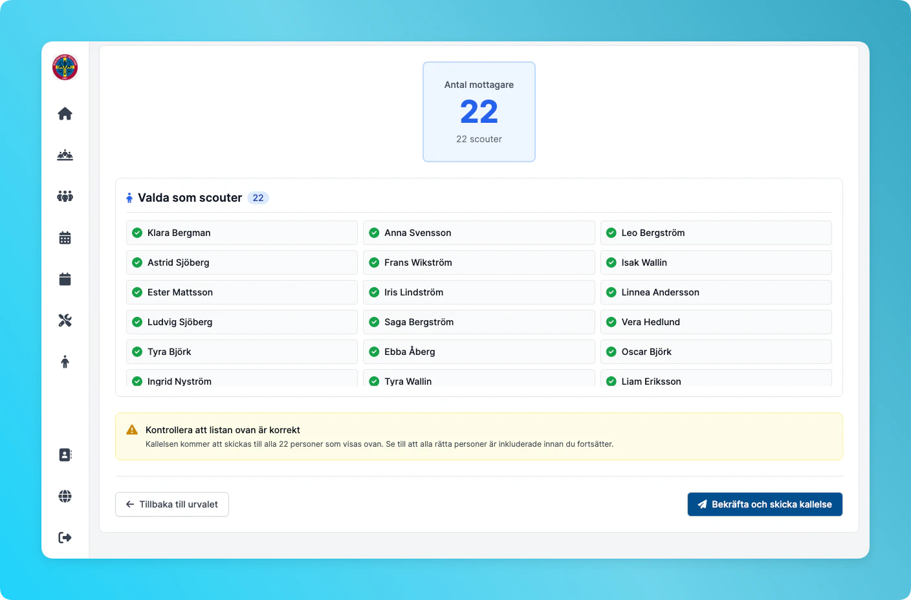This screenshot has height=600, width=911.
Task: Select the name Ebba Åberg
Action: point(410,352)
